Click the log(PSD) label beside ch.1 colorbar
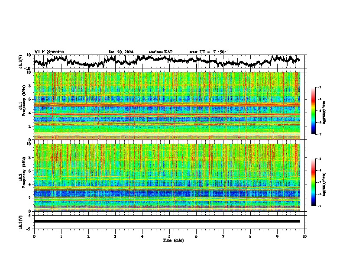The image size is (343, 265). coord(324,113)
